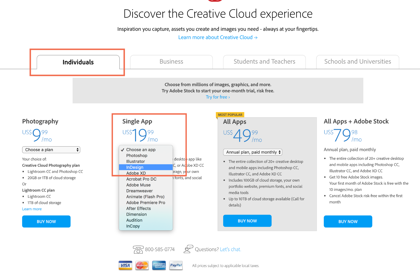This screenshot has height=277, width=420.
Task: Open the 'Let's chat' link
Action: 230,249
